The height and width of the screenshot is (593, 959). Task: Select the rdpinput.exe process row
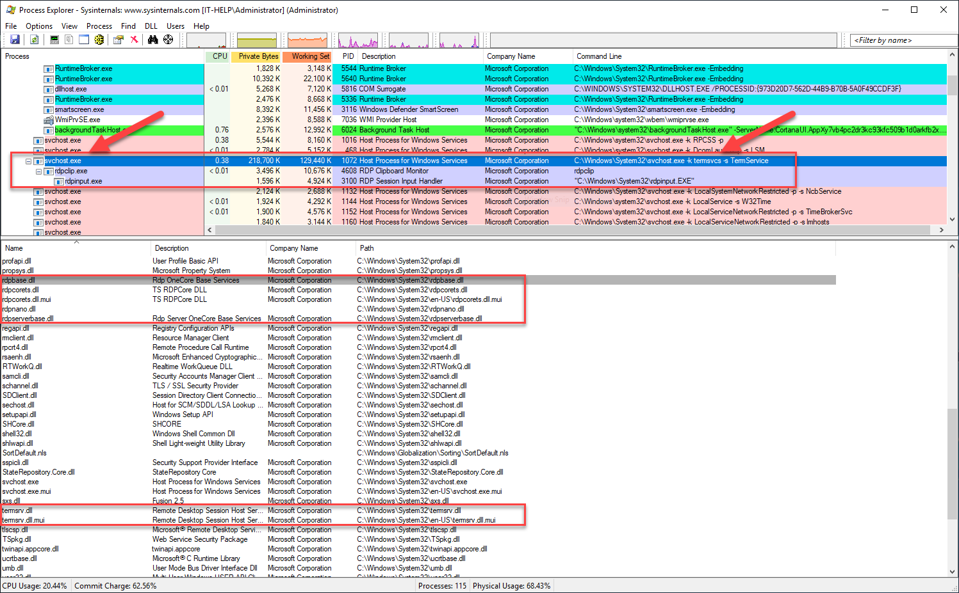tap(83, 181)
